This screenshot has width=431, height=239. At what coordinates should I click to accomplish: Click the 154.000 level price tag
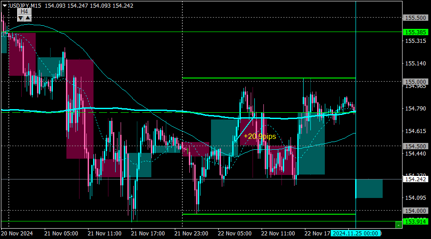point(415,211)
